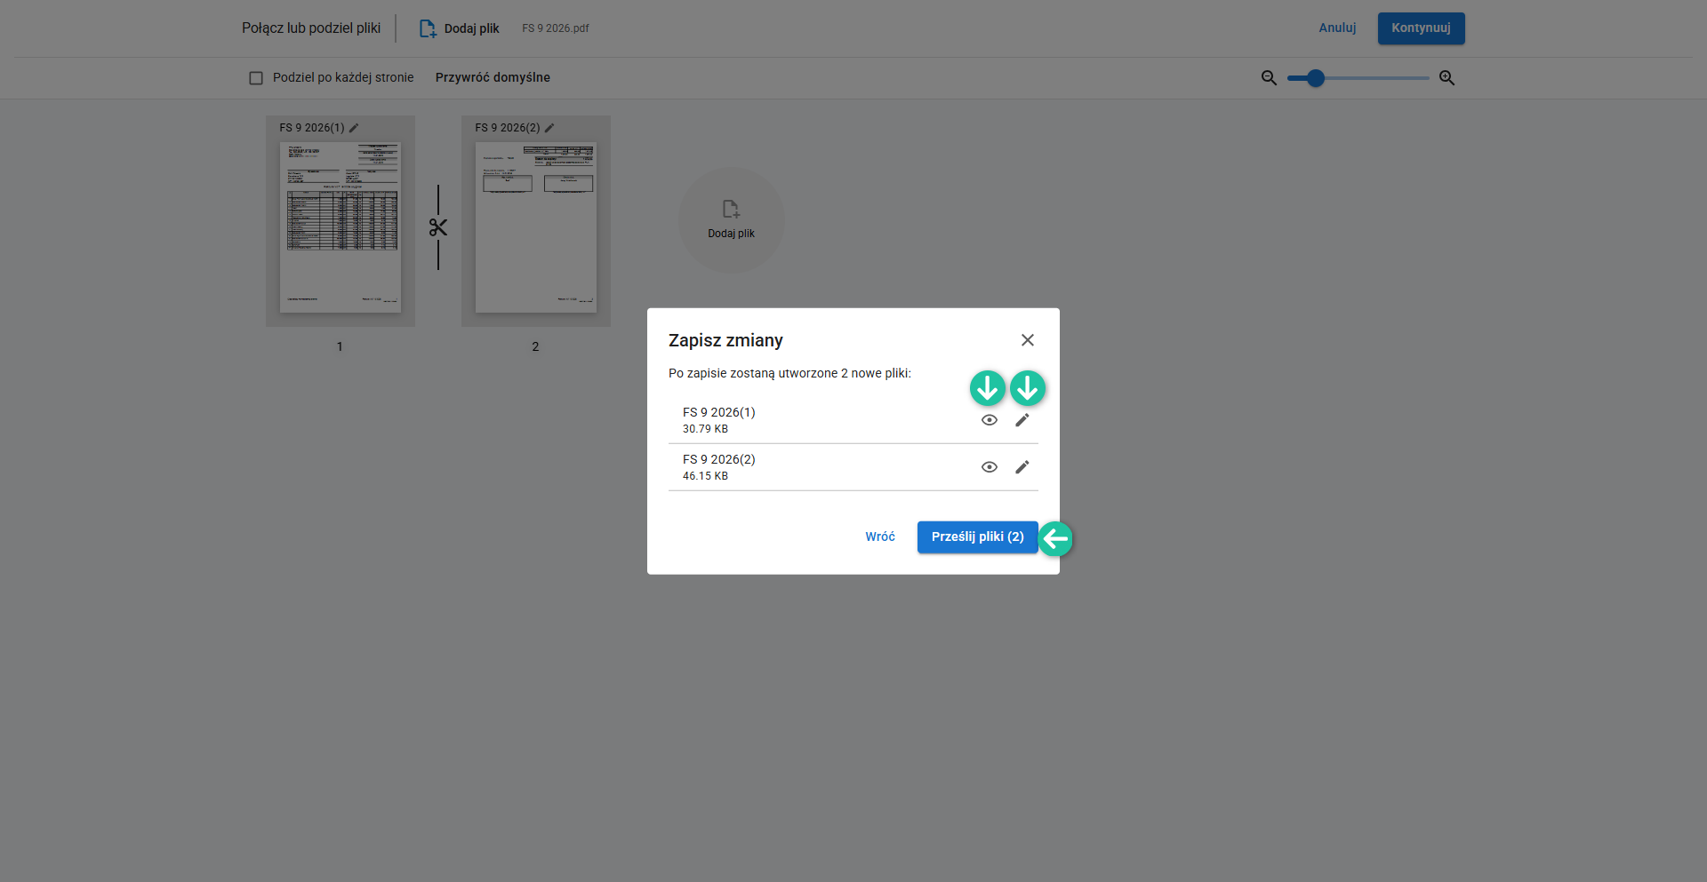Screen dimensions: 1707x882
Task: Edit name of FS 9 2026(2) in dialog
Action: pyautogui.click(x=1022, y=467)
